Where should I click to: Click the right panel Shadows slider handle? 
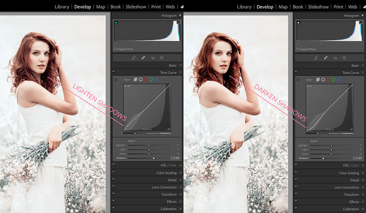[323, 158]
